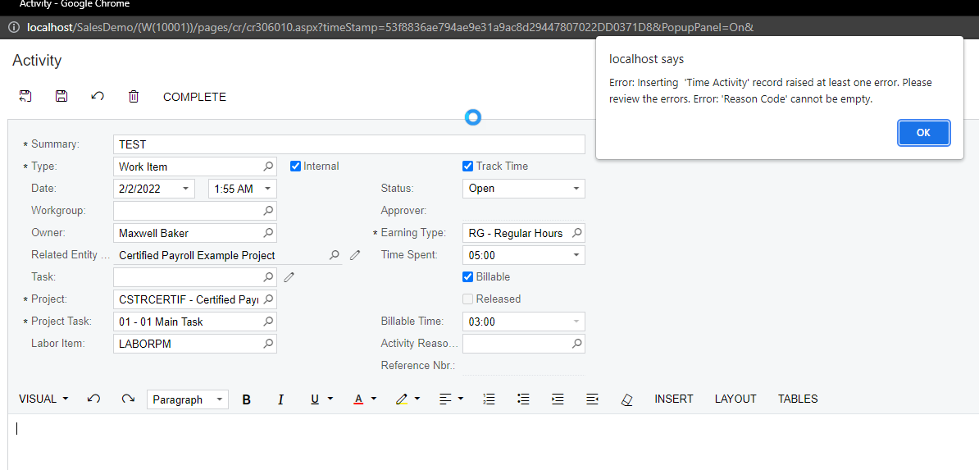Insert a bulleted list
Screen dimensions: 979x470
(524, 399)
